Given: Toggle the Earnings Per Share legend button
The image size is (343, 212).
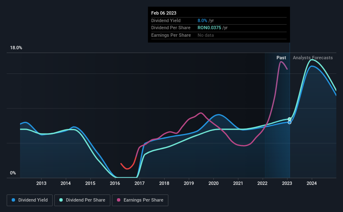Looking at the screenshot, I should [140, 200].
